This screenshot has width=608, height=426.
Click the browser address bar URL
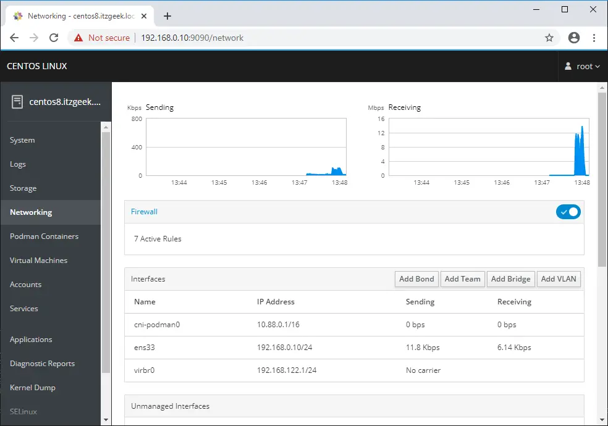click(192, 38)
